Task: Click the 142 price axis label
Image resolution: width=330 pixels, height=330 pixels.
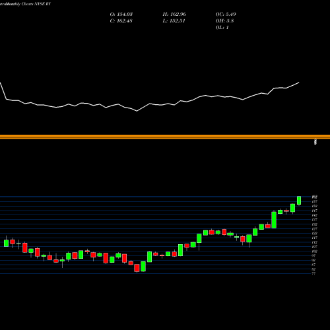Action: coord(314,215)
